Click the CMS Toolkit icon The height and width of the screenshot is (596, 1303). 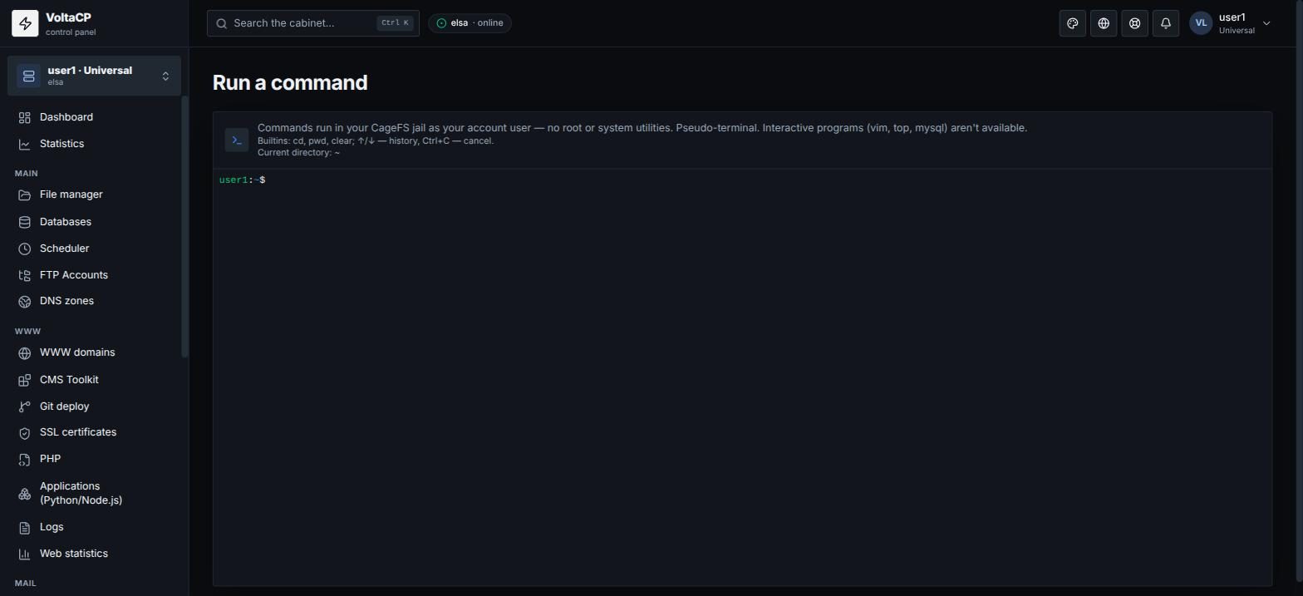pyautogui.click(x=24, y=380)
